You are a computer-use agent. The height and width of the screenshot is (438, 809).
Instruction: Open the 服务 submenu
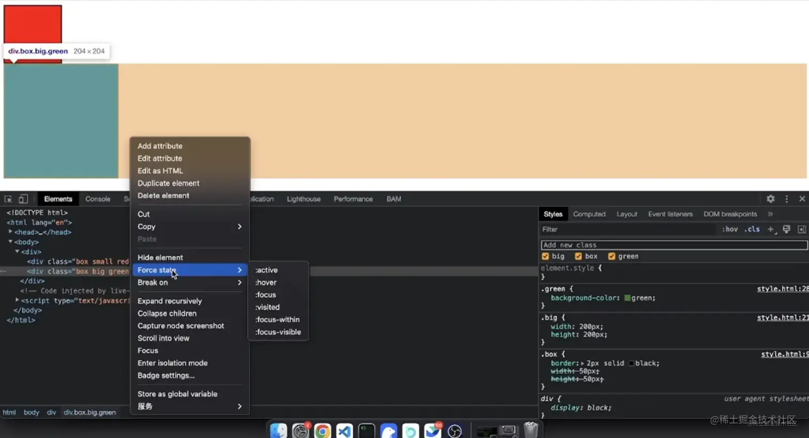190,406
